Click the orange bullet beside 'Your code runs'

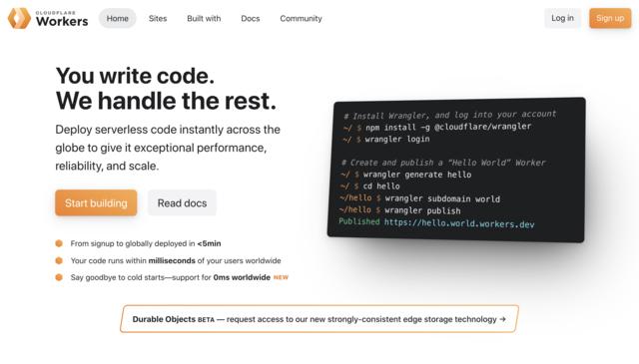tap(59, 260)
